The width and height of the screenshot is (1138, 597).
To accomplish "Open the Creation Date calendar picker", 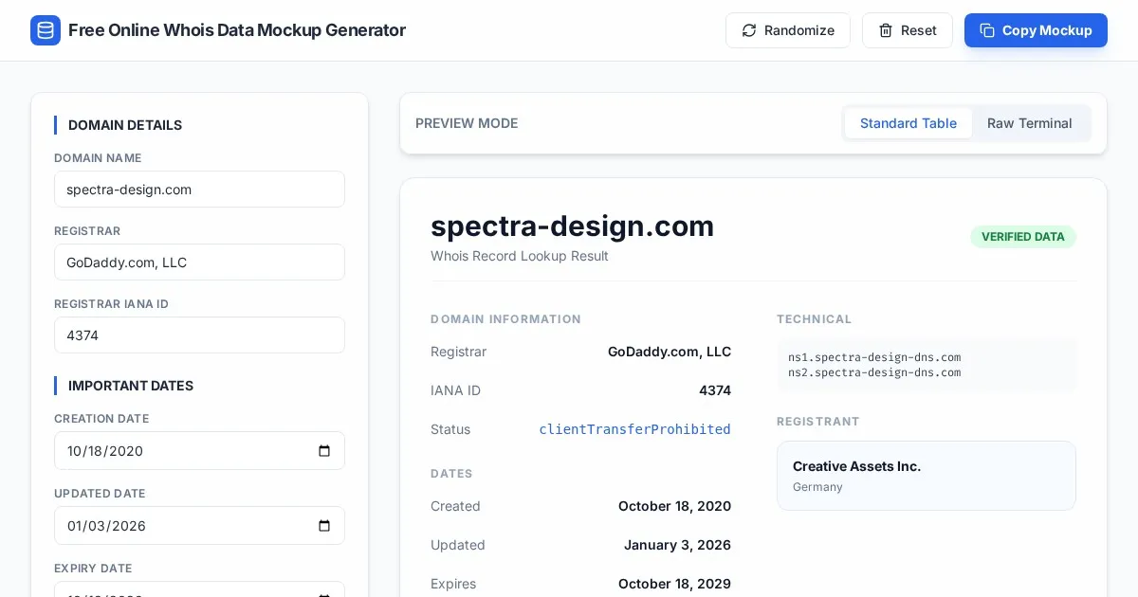I will click(324, 451).
